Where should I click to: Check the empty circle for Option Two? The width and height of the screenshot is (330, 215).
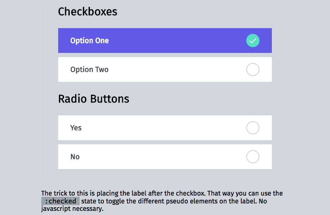tap(253, 69)
